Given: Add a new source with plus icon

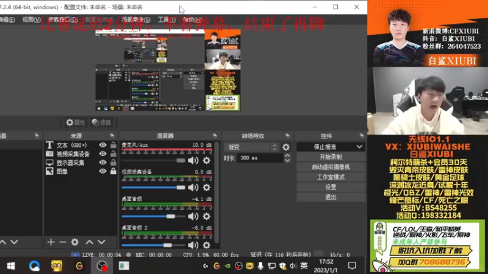Looking at the screenshot, I should pyautogui.click(x=51, y=242).
